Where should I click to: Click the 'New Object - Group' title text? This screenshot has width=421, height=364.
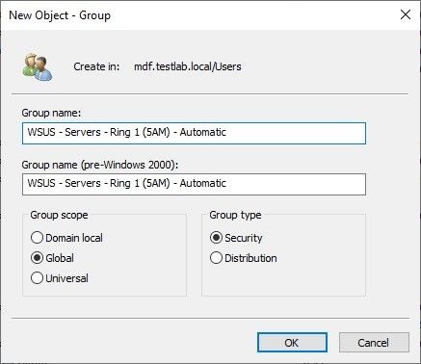coord(60,15)
